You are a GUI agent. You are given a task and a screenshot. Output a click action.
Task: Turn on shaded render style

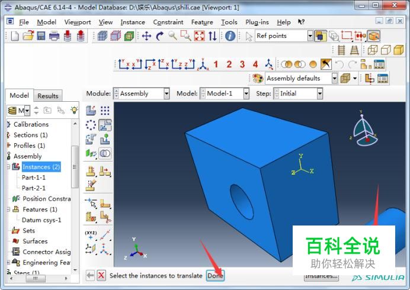pos(399,50)
